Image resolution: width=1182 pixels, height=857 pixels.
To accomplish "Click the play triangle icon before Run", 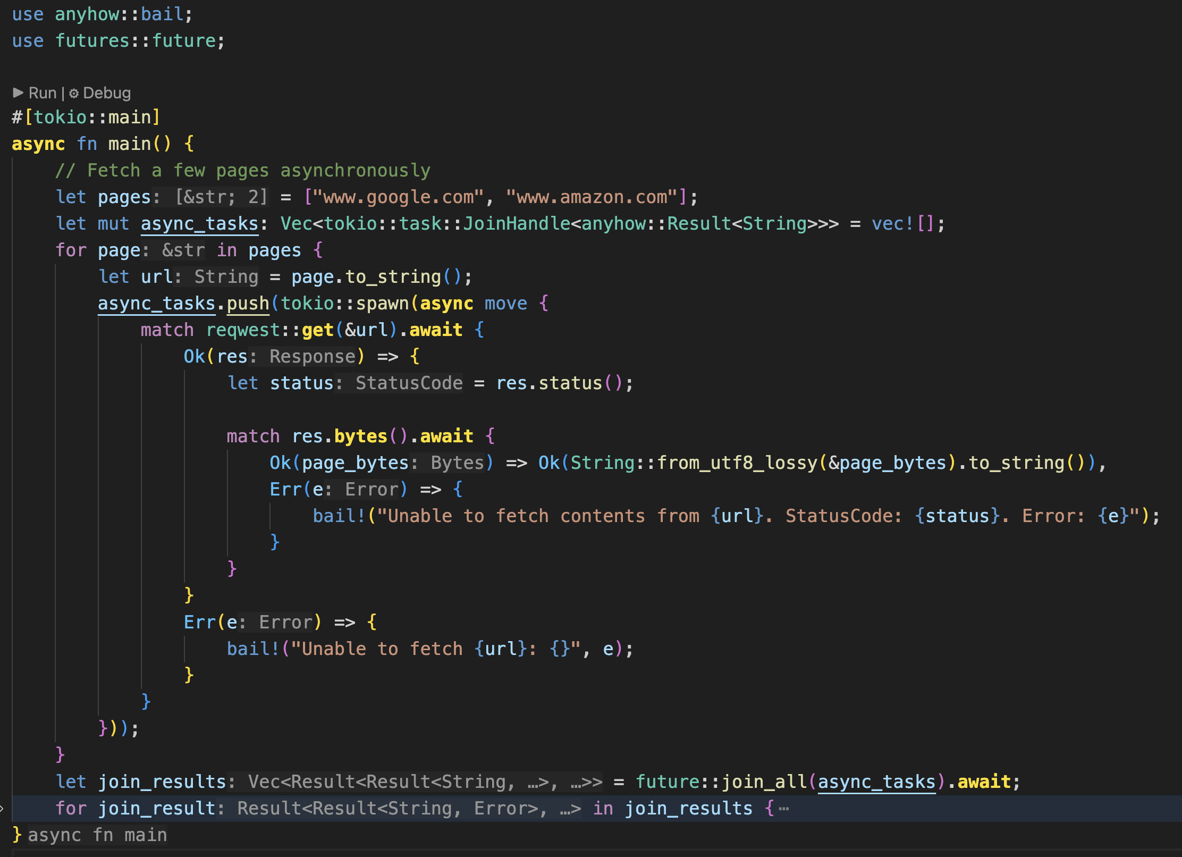I will point(18,93).
